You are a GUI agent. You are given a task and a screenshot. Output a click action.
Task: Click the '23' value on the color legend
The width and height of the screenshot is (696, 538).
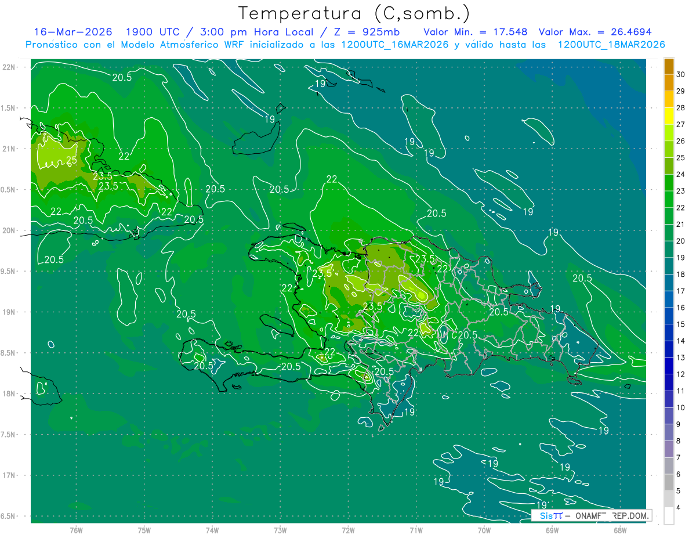pos(680,191)
